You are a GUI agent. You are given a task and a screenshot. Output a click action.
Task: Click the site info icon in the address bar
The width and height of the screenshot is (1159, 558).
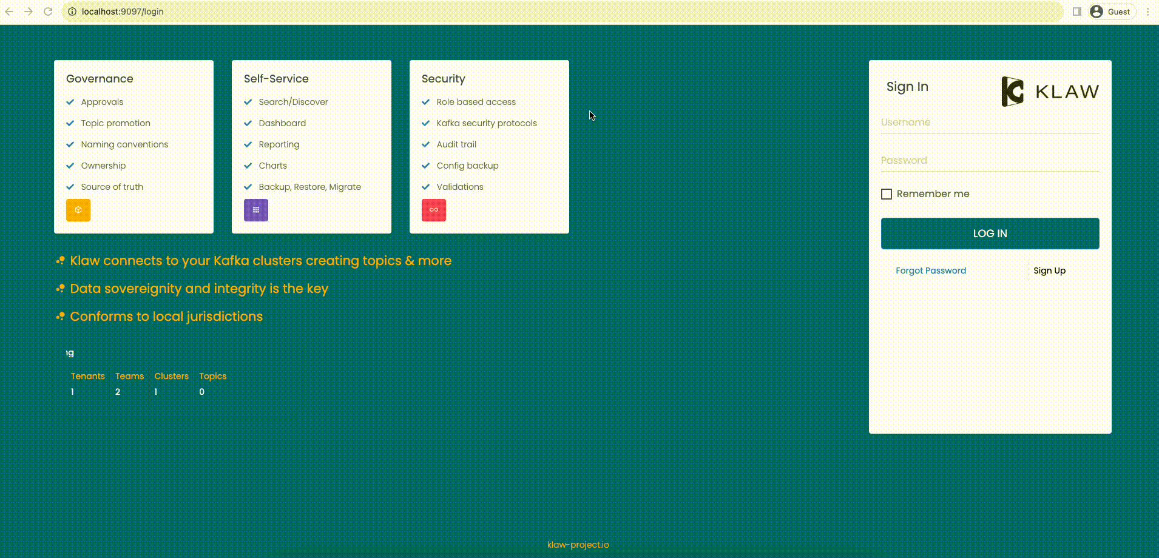(71, 11)
